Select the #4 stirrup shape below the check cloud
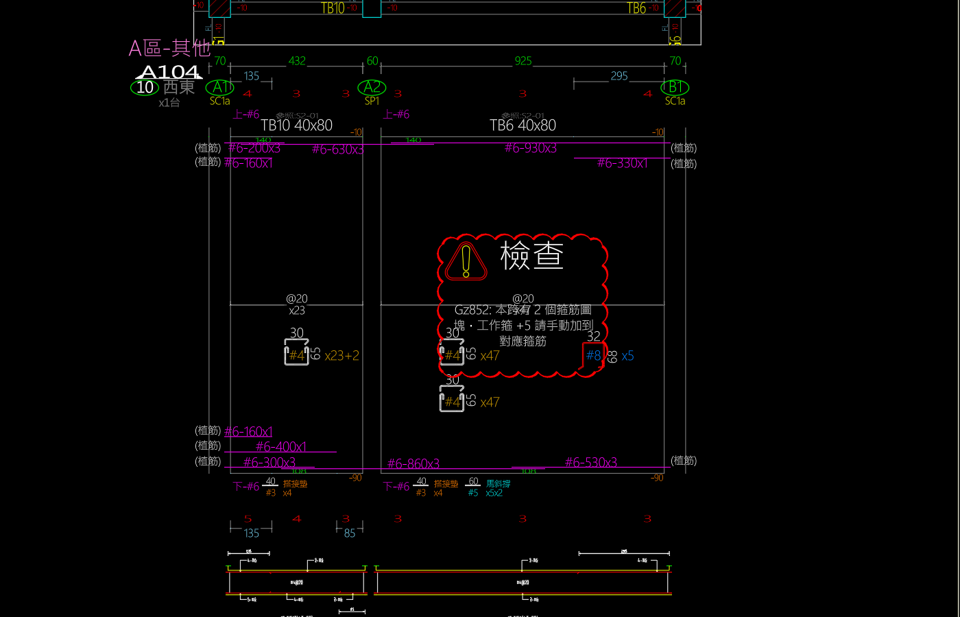The width and height of the screenshot is (960, 617). (452, 398)
